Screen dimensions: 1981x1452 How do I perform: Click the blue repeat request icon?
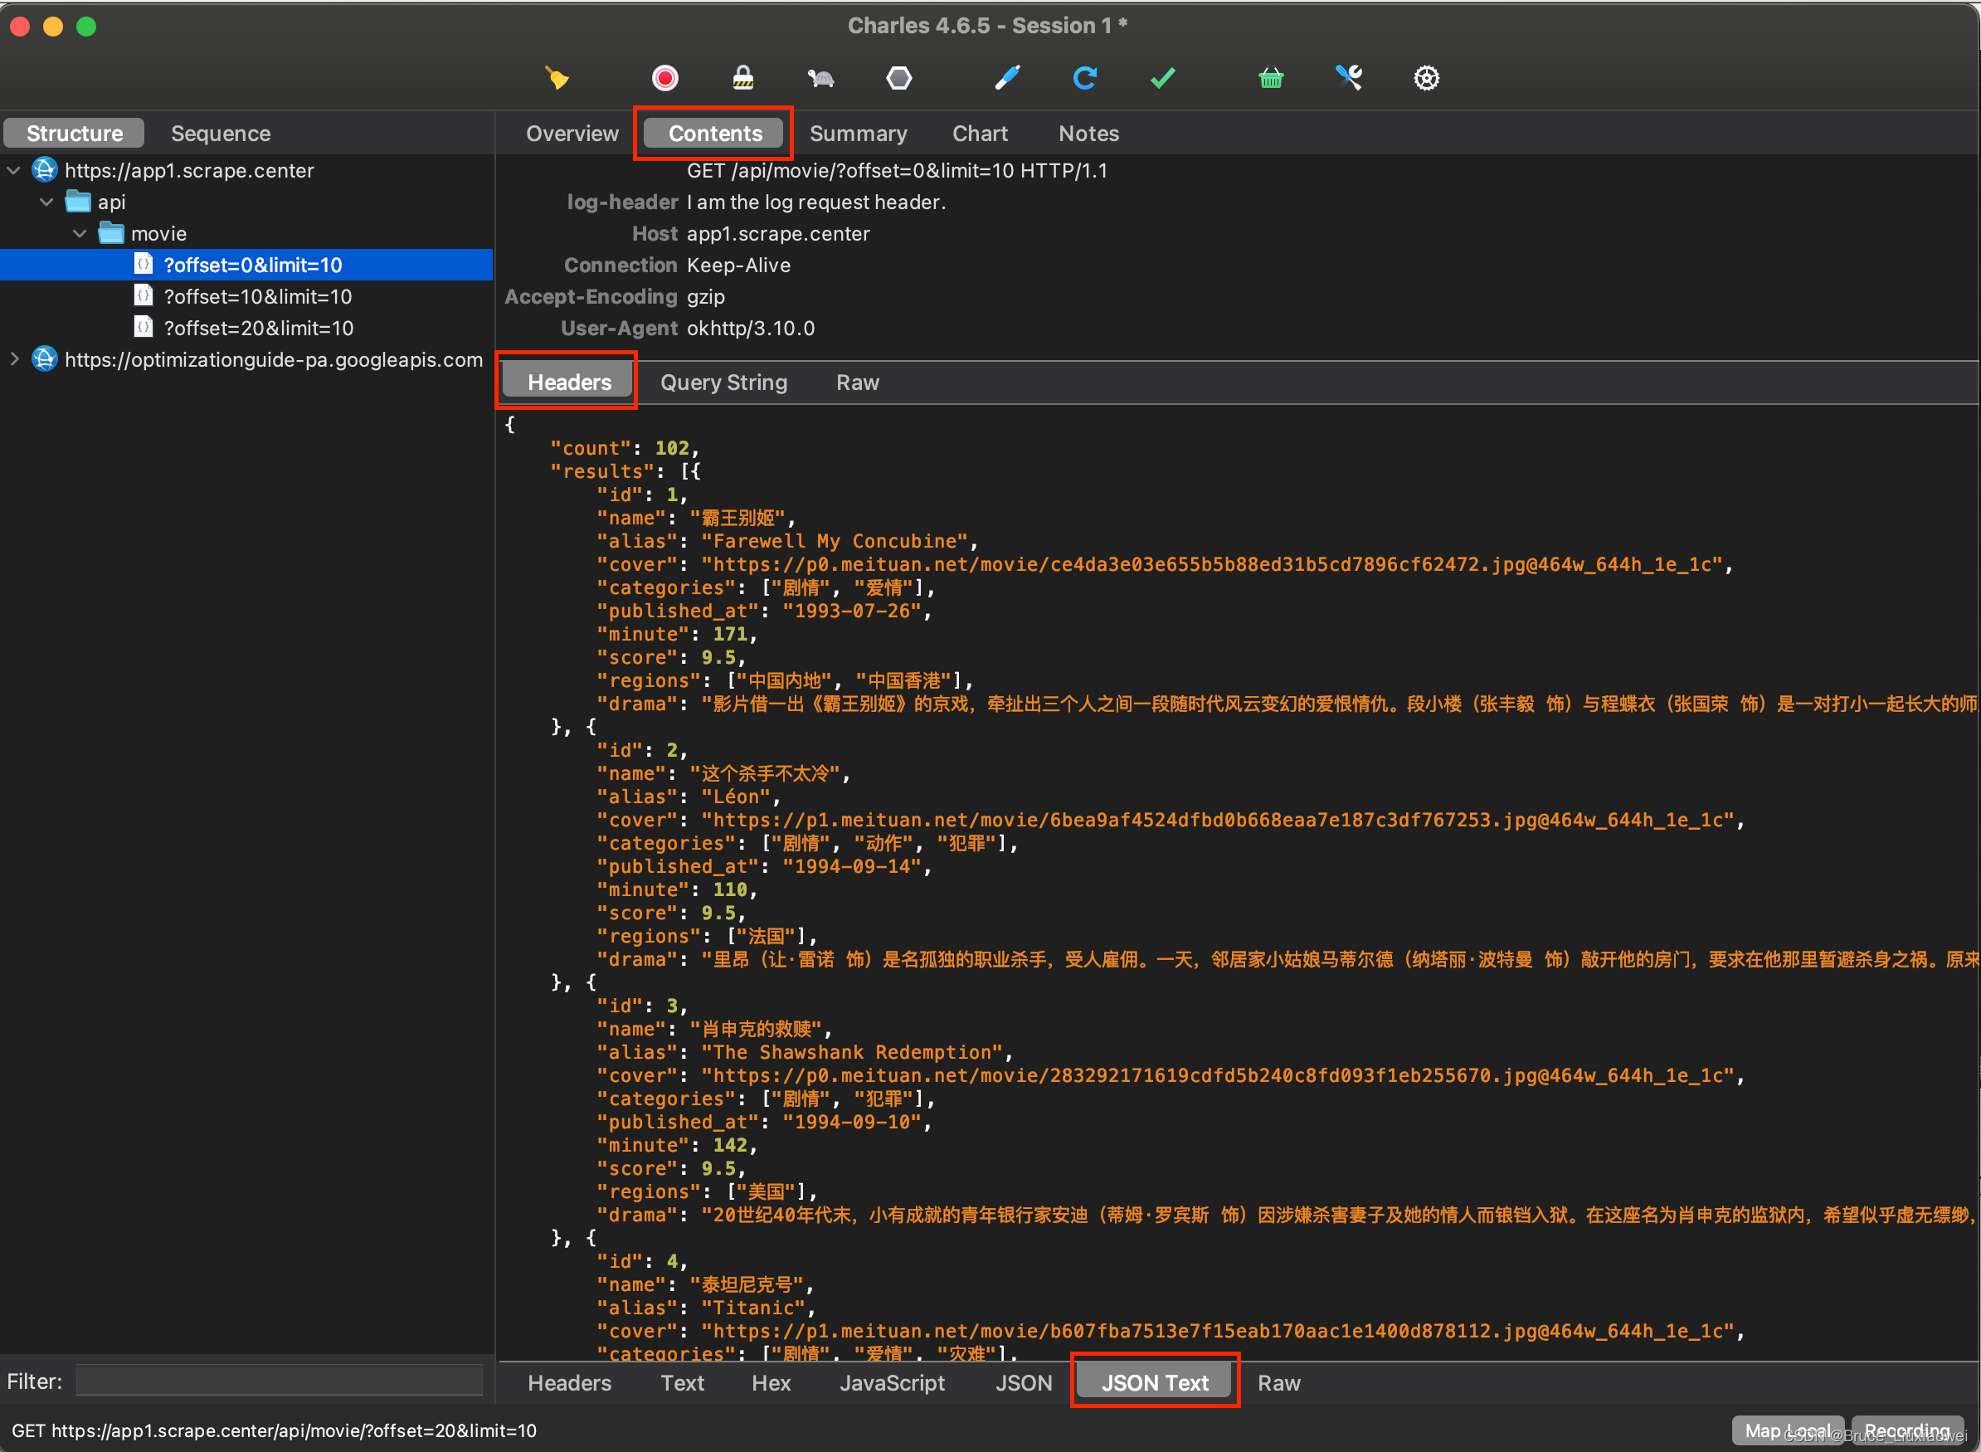pyautogui.click(x=1084, y=78)
